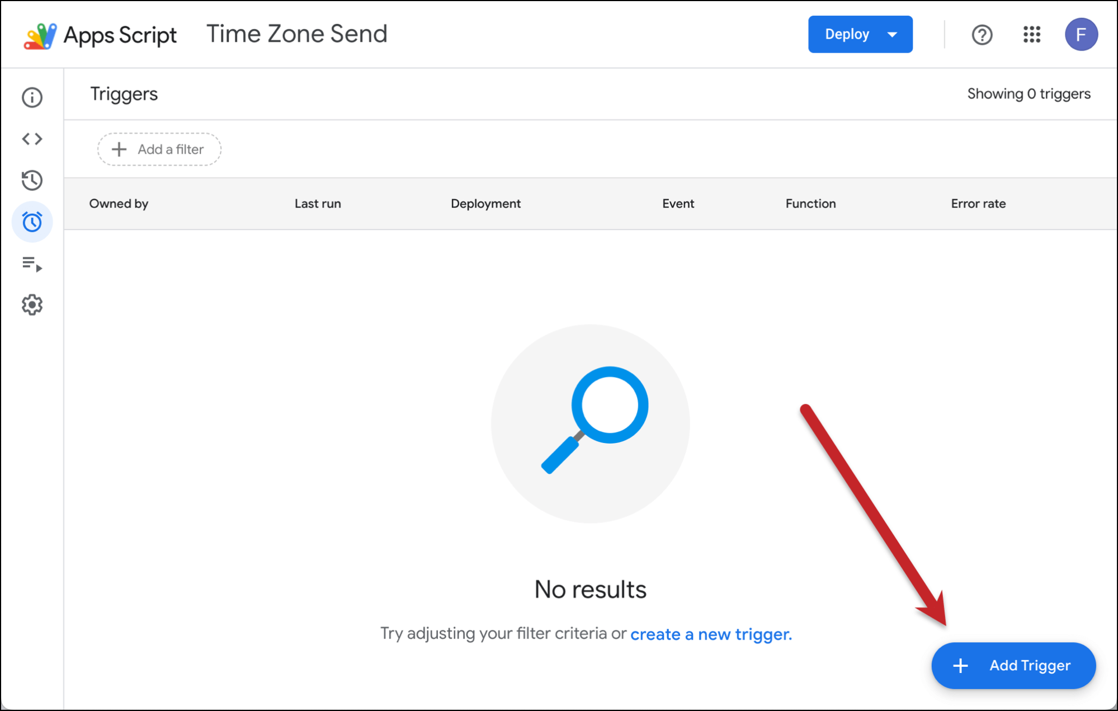1118x711 pixels.
Task: Click the Error rate column header
Action: 978,204
